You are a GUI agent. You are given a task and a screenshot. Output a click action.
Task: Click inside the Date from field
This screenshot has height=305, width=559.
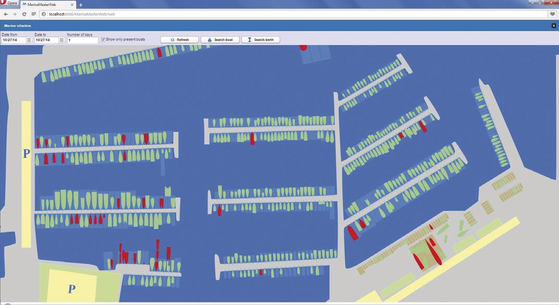[x=14, y=40]
